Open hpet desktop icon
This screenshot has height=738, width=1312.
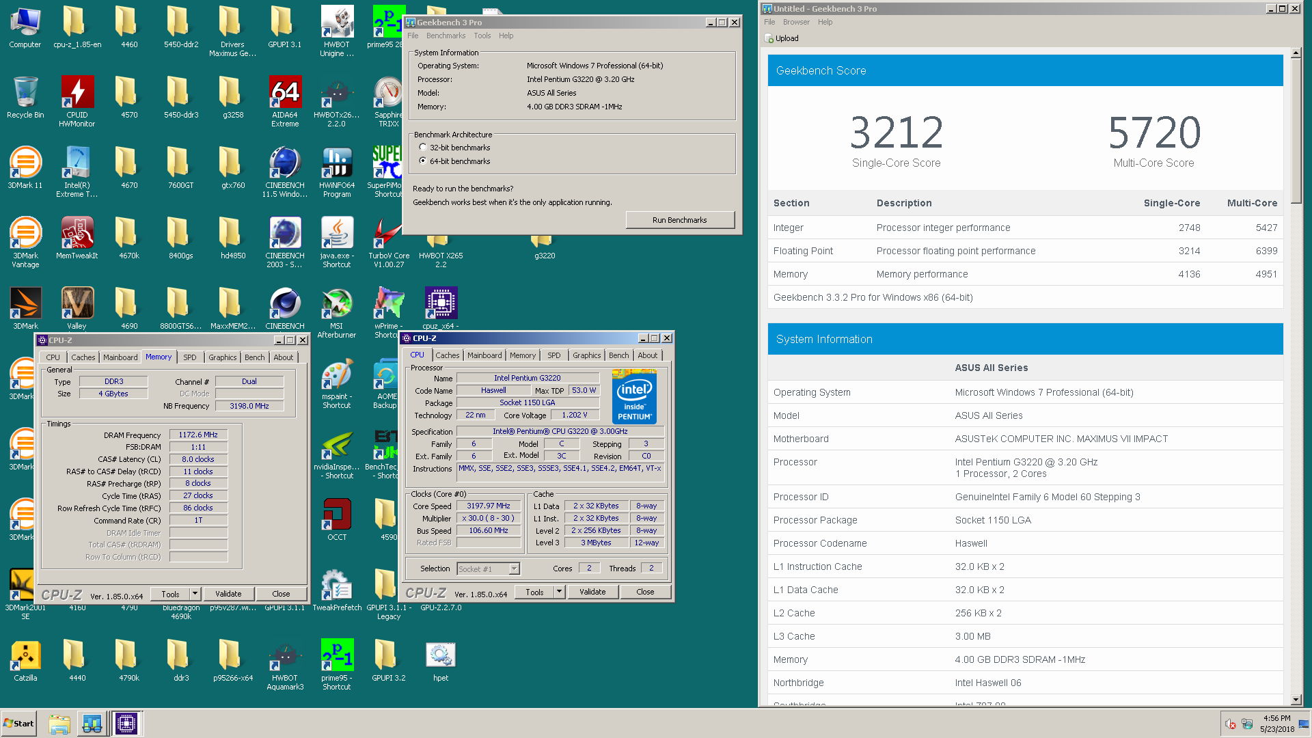point(441,661)
